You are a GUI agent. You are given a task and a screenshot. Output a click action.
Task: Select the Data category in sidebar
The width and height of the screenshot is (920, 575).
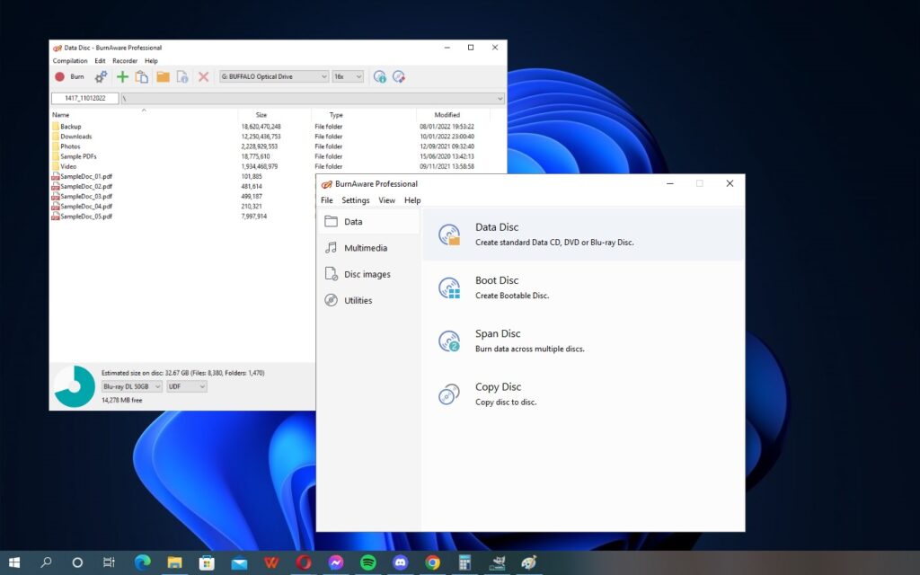[368, 221]
